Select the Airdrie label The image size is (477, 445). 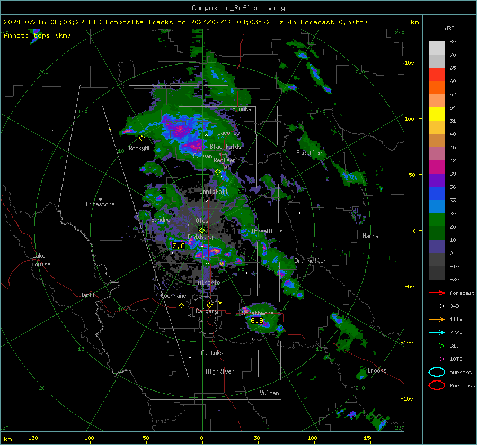(x=209, y=283)
